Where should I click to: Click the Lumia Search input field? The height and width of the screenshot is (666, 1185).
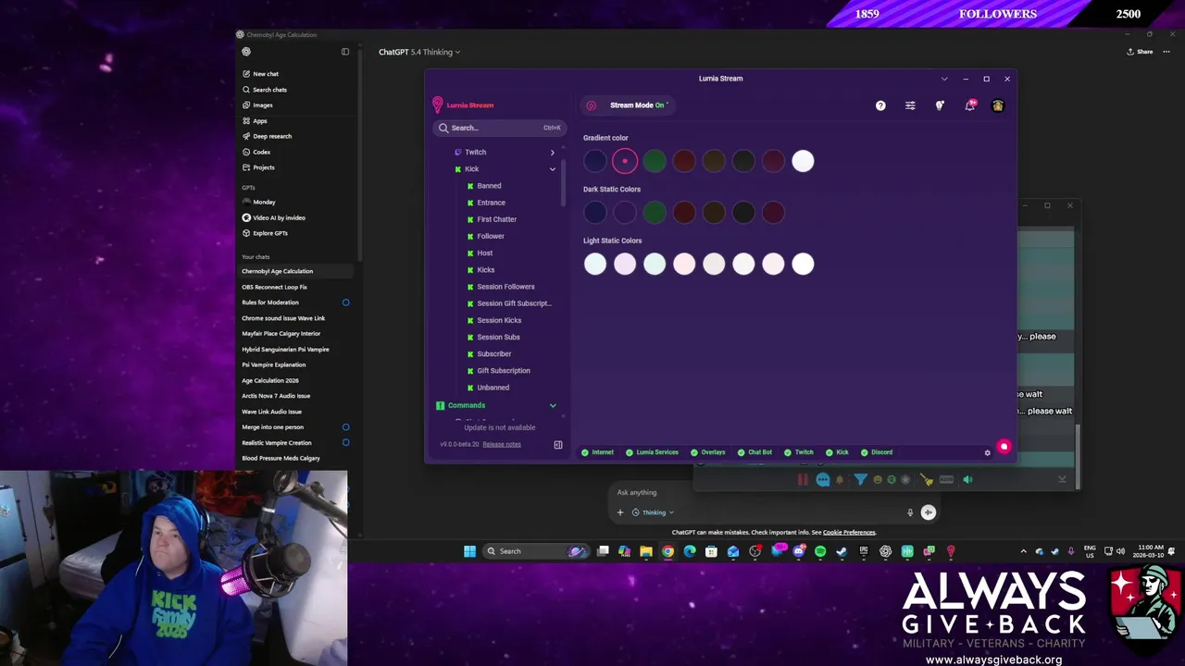click(x=500, y=128)
